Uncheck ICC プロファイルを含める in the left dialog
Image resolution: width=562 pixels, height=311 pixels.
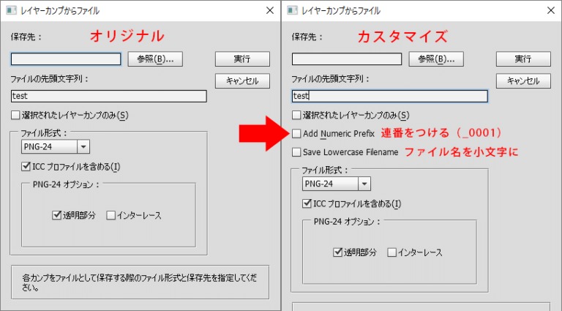pos(27,168)
